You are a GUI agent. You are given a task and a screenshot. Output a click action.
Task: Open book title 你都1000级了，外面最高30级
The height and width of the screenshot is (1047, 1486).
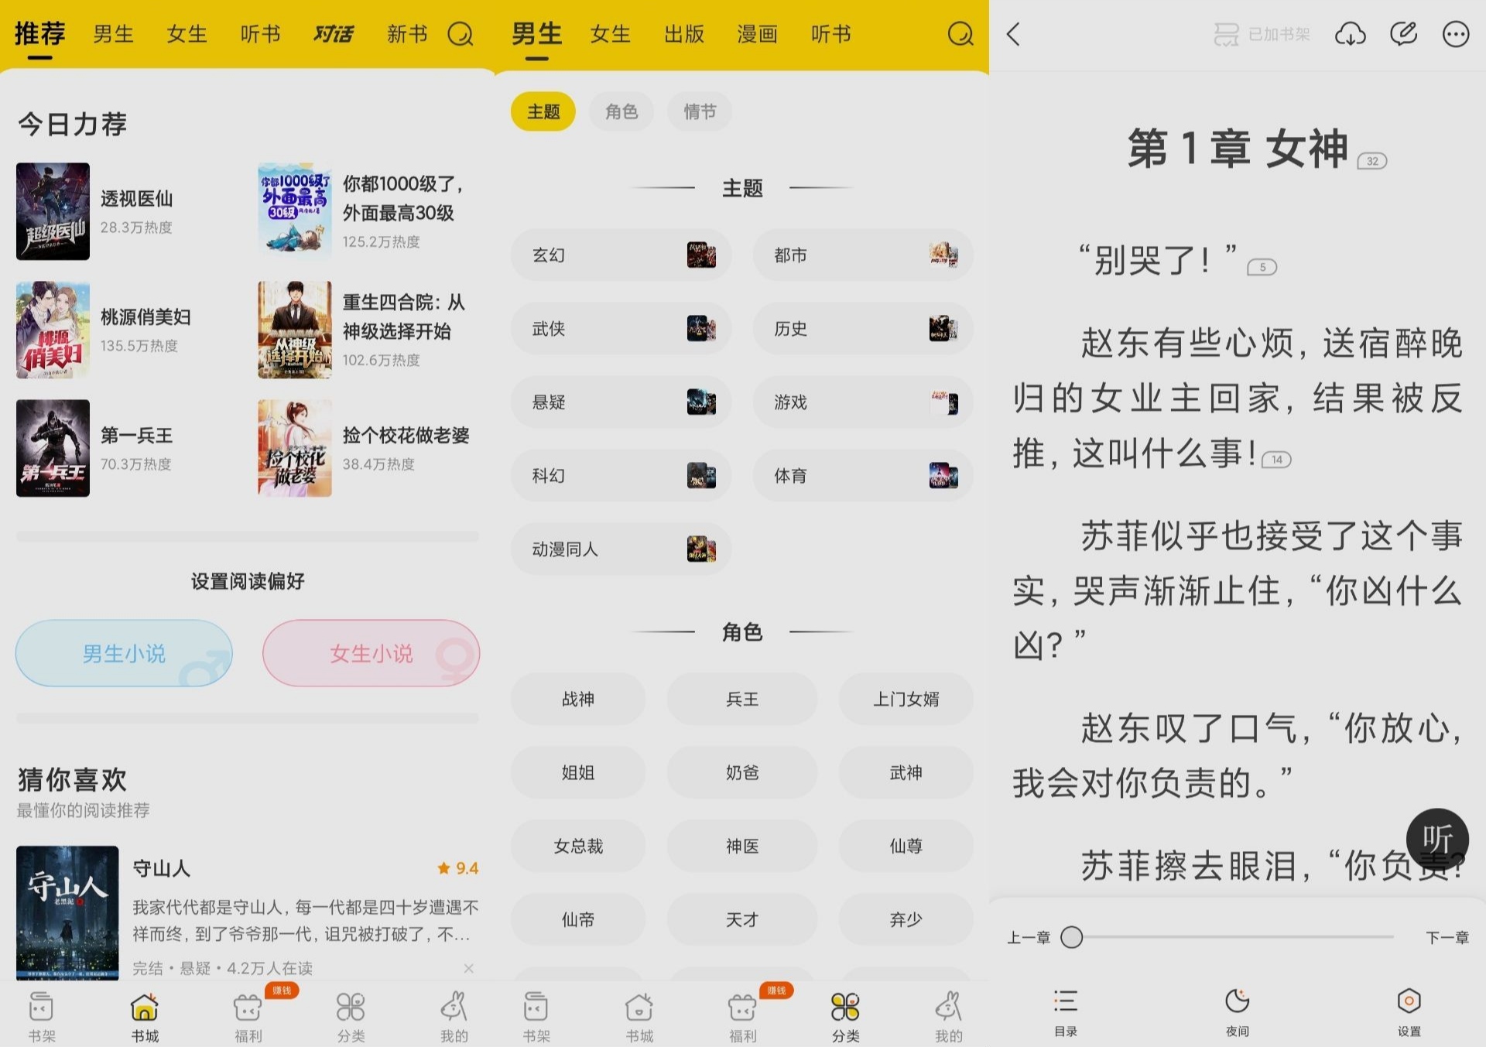404,198
